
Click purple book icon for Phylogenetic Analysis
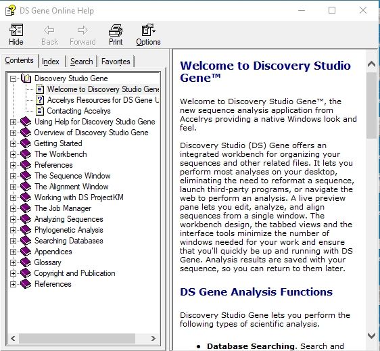coord(26,230)
